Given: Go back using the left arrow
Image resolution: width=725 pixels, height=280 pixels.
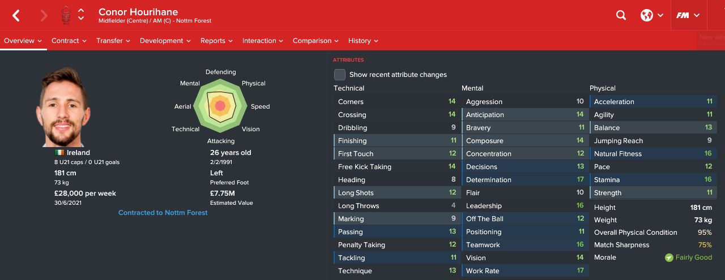Looking at the screenshot, I should coord(16,16).
